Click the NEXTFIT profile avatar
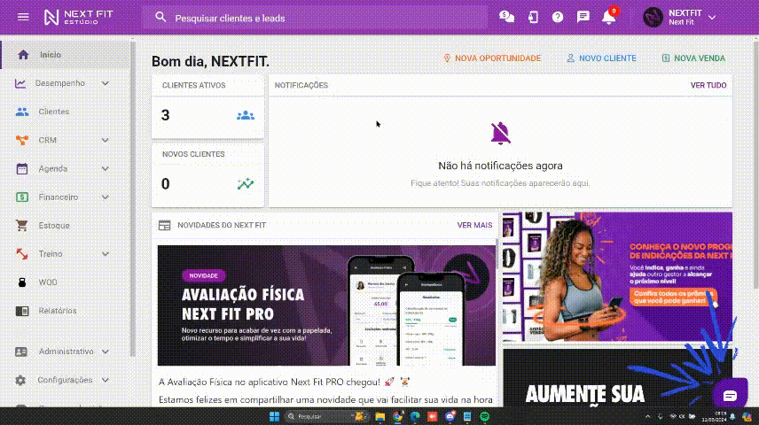 pyautogui.click(x=653, y=18)
